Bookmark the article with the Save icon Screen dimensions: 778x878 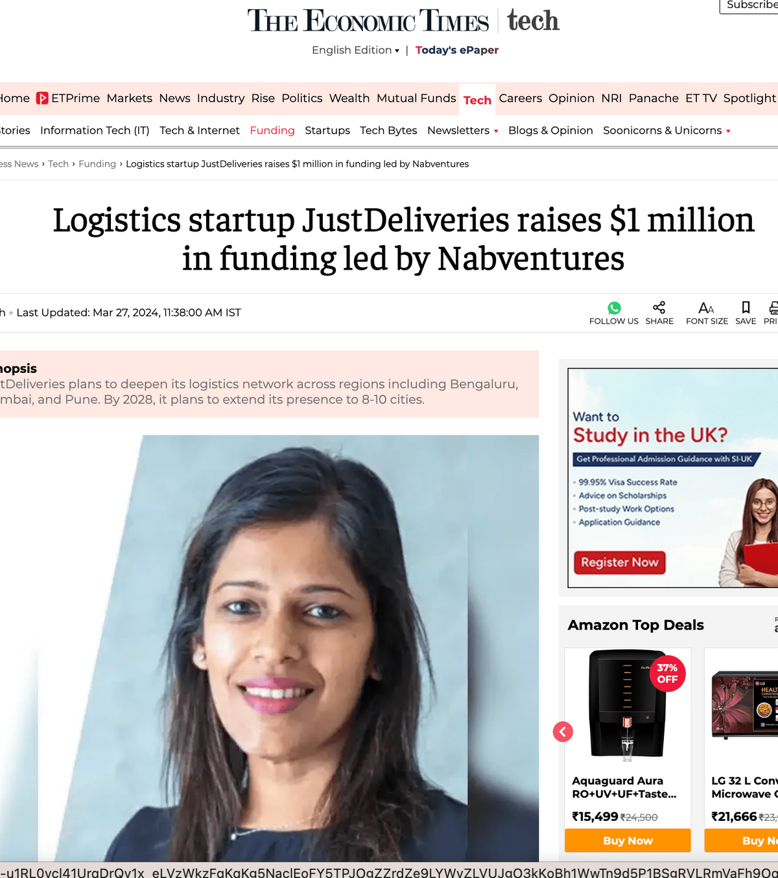[746, 307]
